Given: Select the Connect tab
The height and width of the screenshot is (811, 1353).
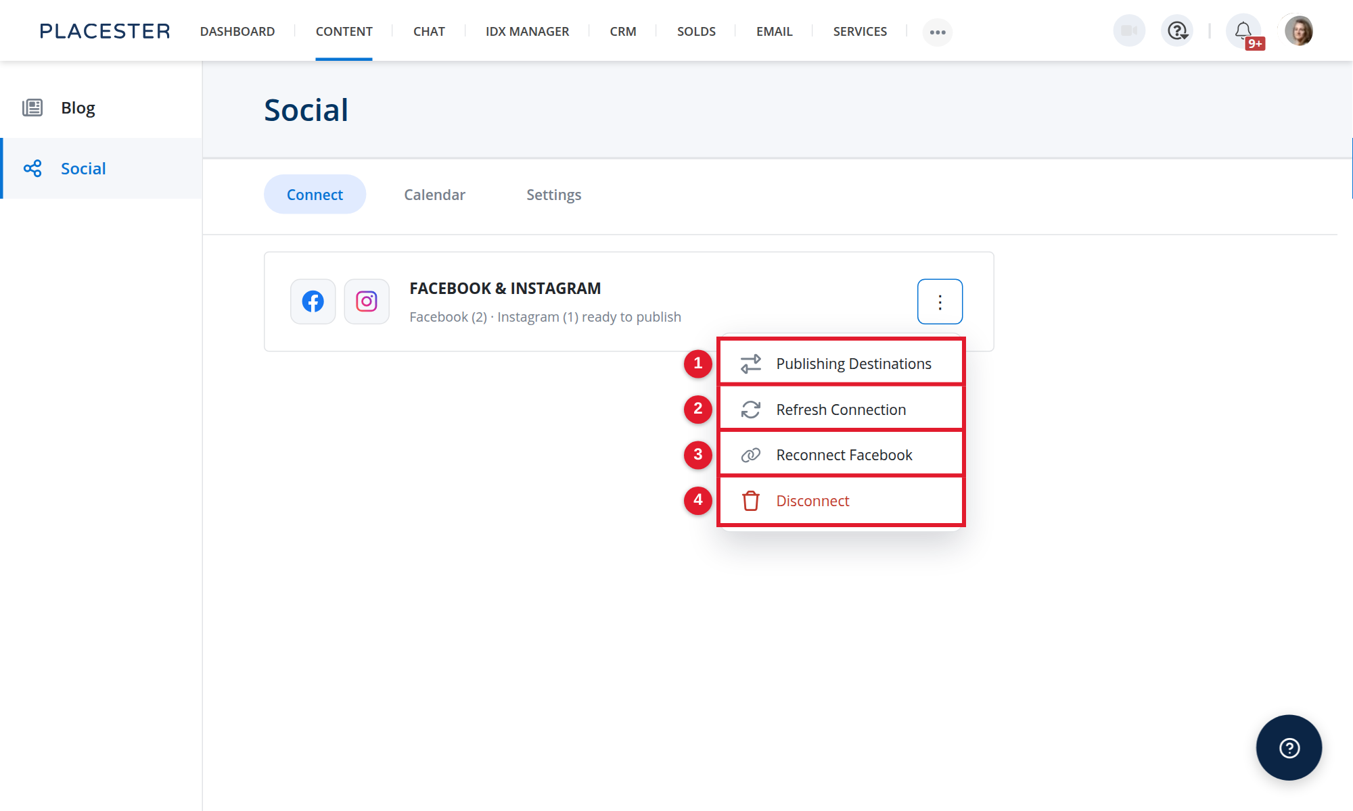Looking at the screenshot, I should (x=315, y=195).
